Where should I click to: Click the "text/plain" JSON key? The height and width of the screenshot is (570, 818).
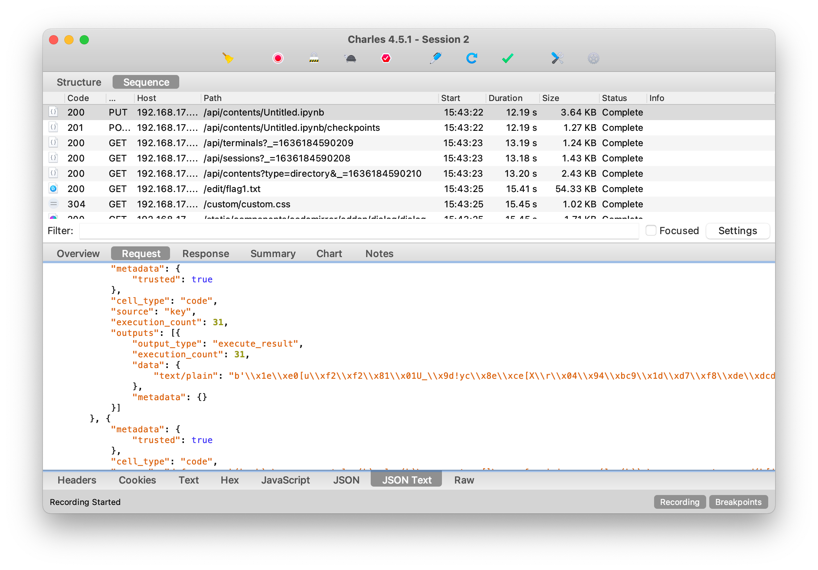pos(186,376)
